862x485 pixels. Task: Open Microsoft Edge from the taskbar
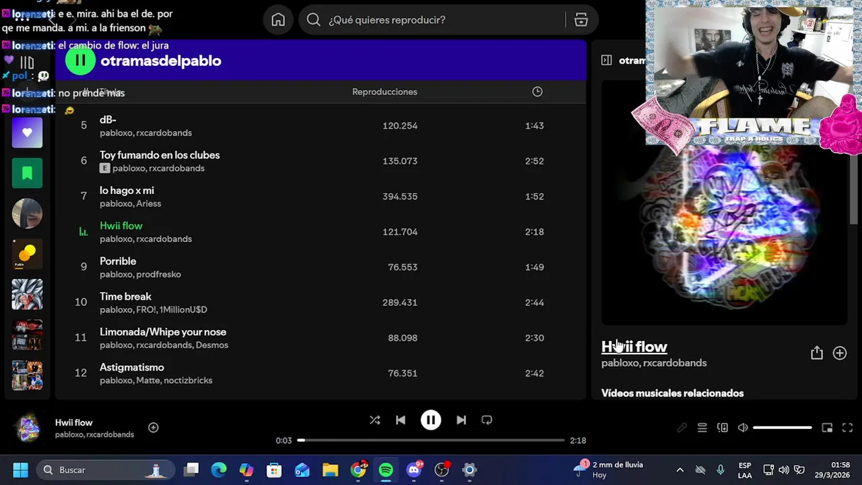pyautogui.click(x=219, y=470)
